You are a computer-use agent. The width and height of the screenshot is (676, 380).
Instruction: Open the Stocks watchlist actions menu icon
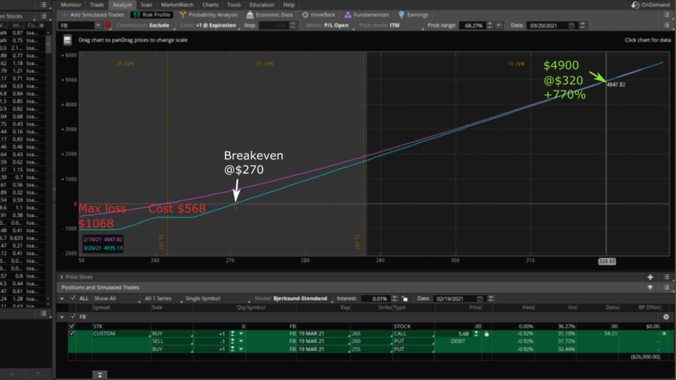[x=43, y=16]
